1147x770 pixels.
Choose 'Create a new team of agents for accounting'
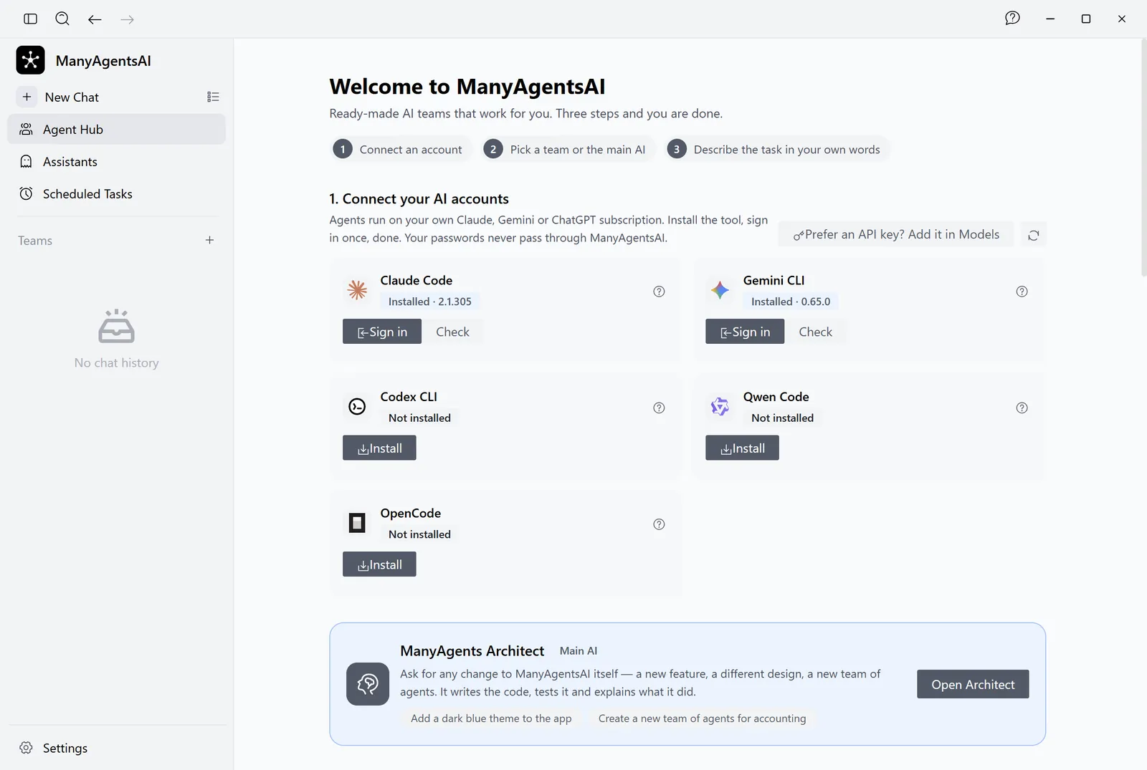(x=702, y=718)
